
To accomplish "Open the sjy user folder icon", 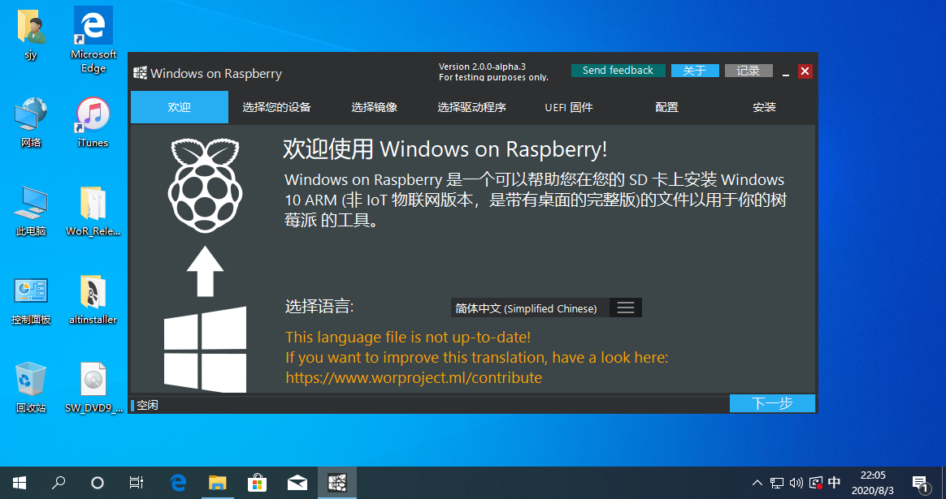I will tap(31, 35).
